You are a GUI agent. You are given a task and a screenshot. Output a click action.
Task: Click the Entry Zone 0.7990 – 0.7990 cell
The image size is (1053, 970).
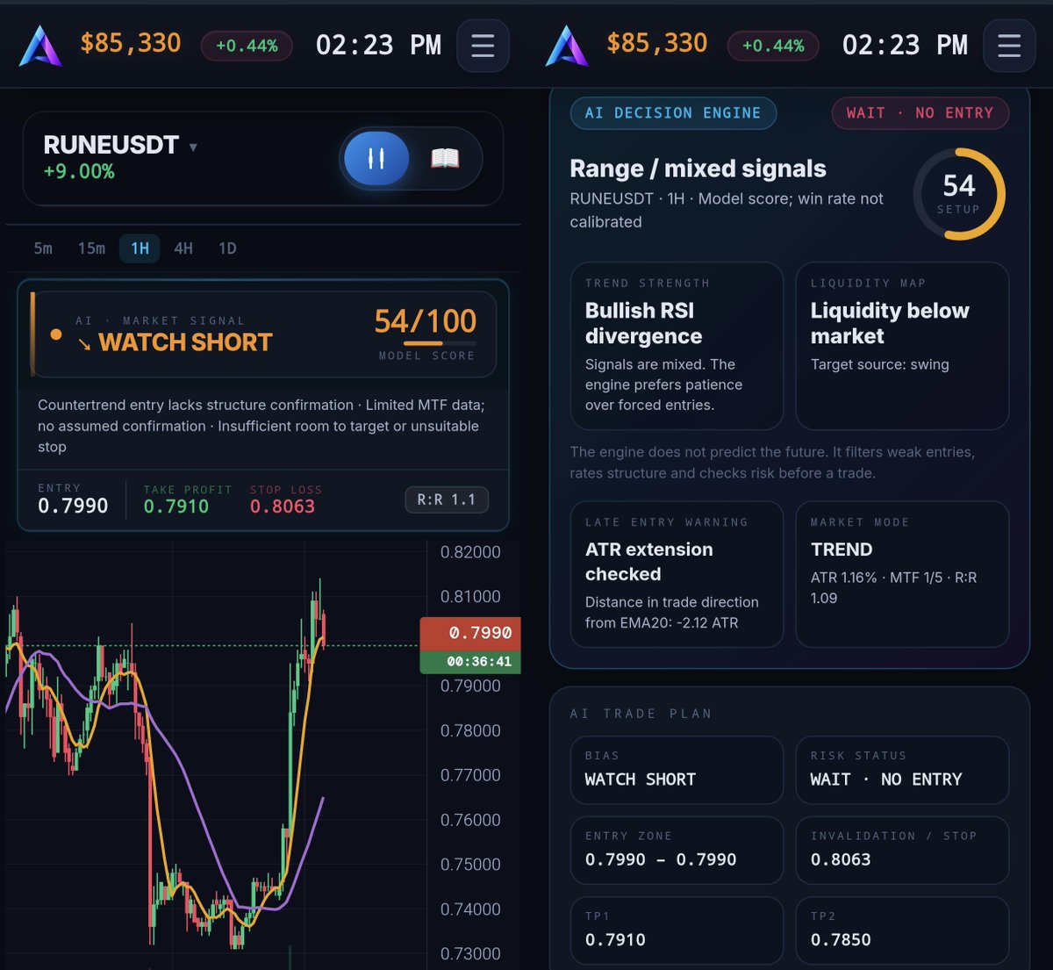pos(677,851)
